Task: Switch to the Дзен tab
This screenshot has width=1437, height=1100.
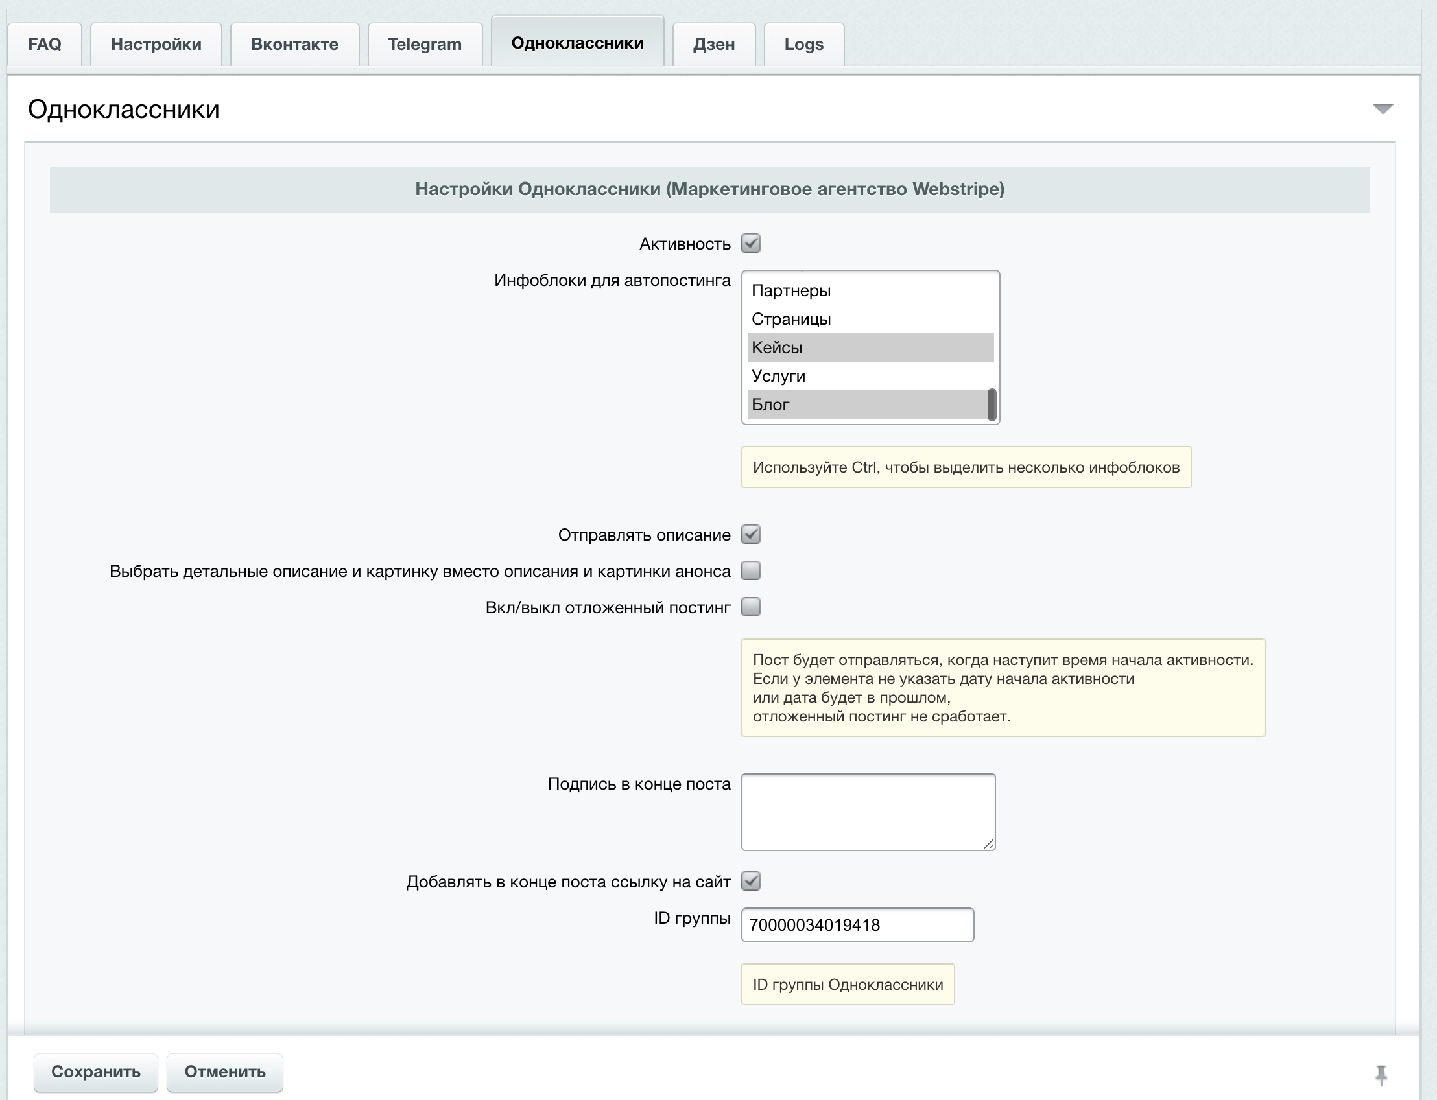Action: (713, 45)
